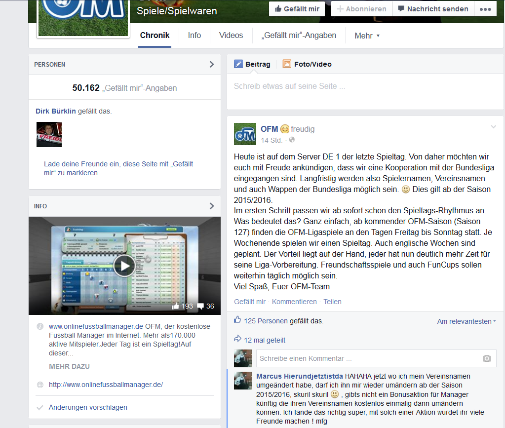Open Dirk Bürklin's profile link

[56, 111]
